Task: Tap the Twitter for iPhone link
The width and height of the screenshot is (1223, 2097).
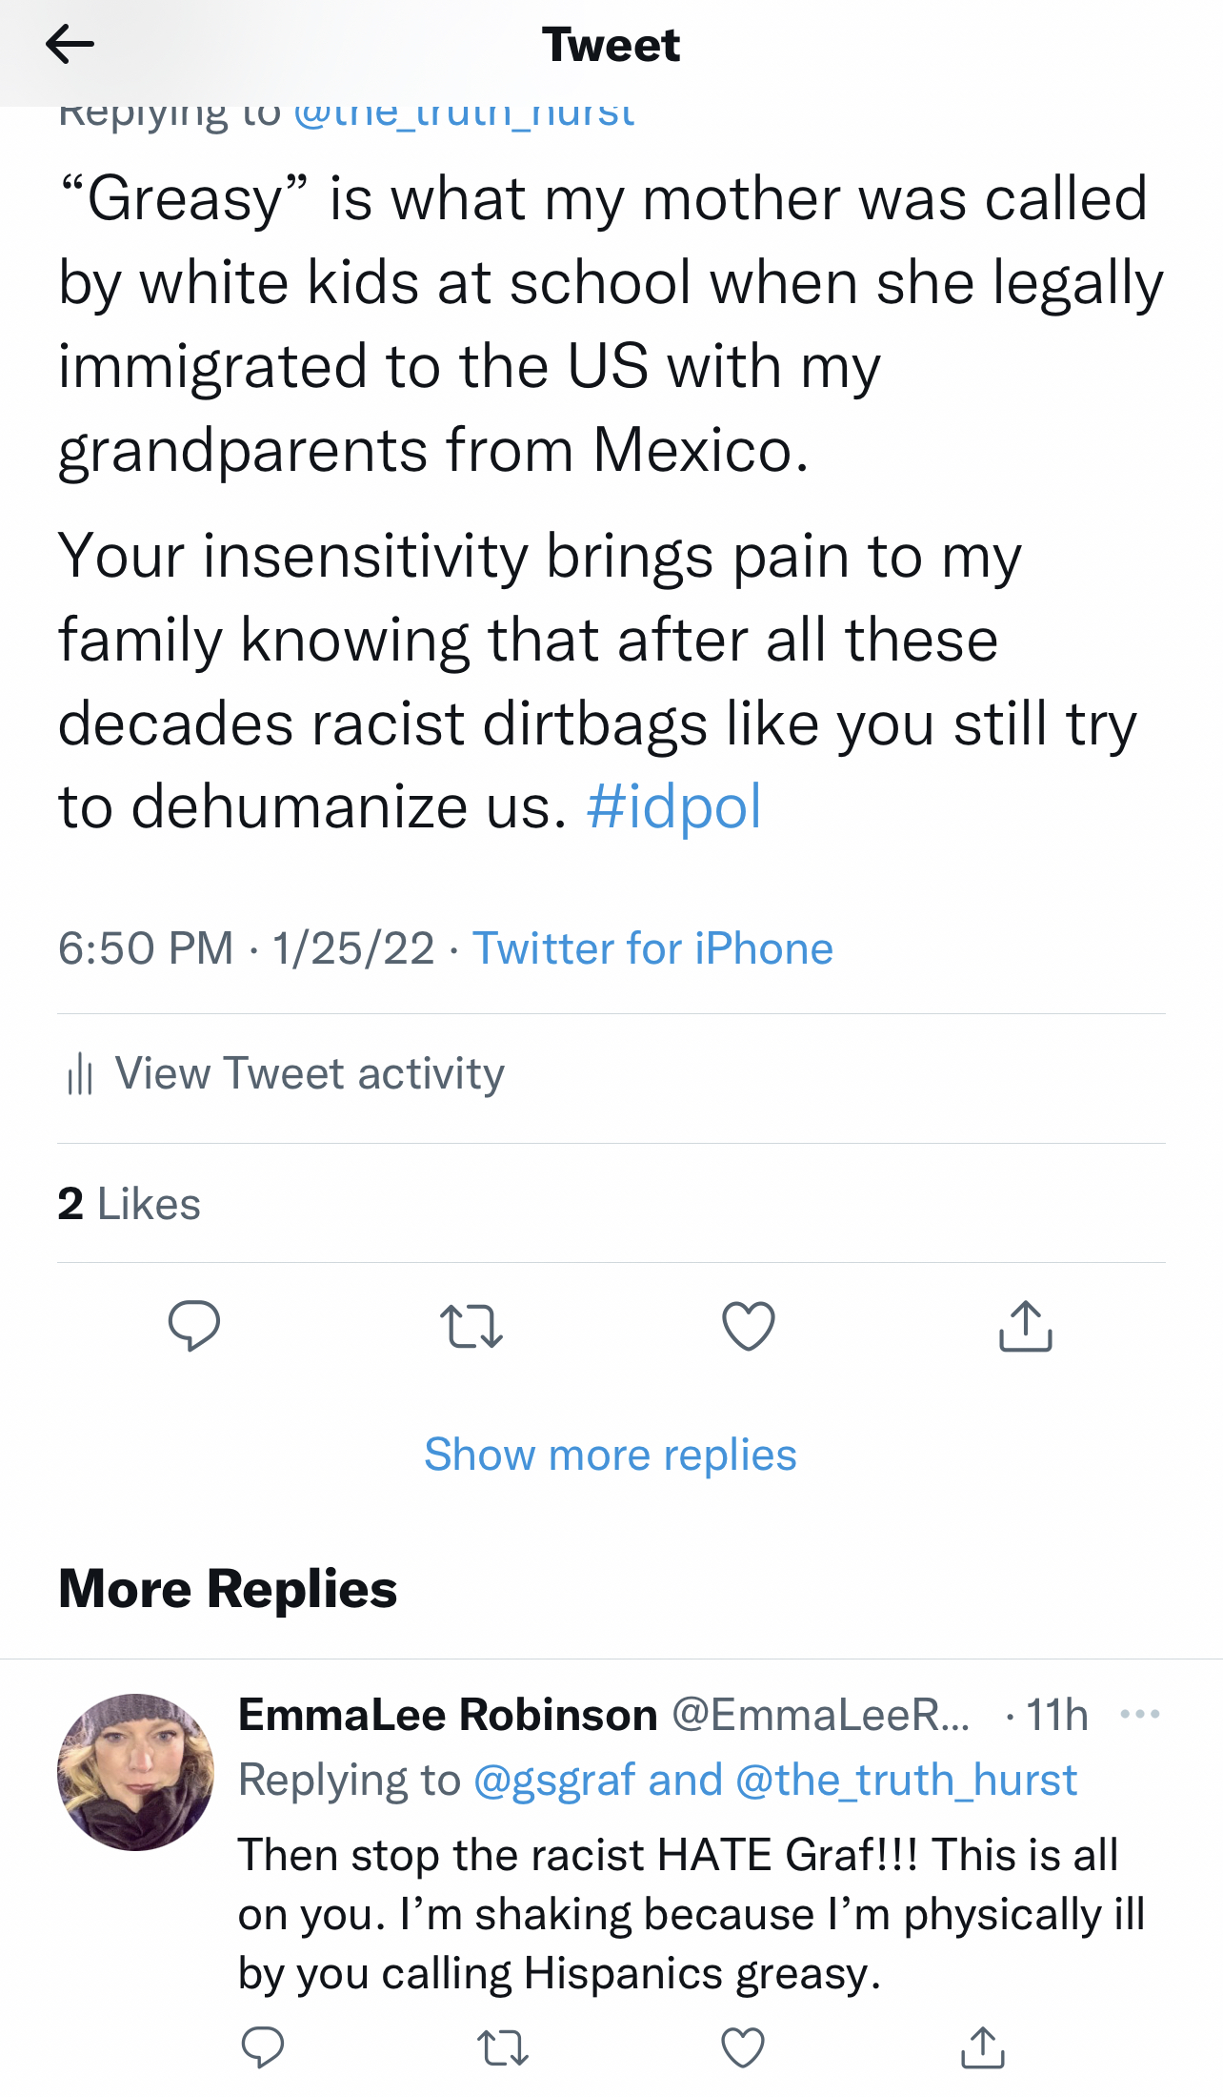Action: (653, 949)
